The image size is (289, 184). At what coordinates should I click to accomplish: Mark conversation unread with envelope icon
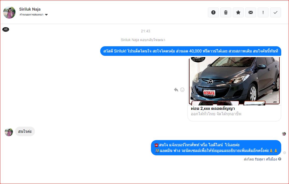pos(251,12)
